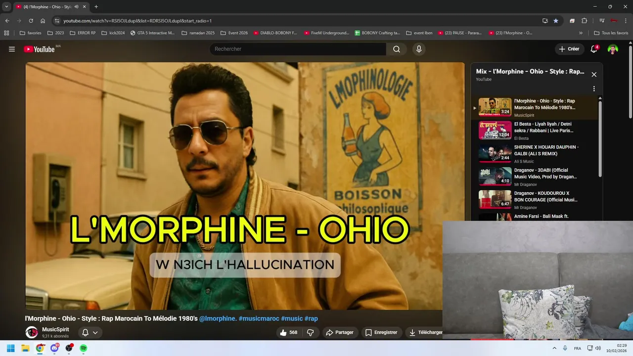The width and height of the screenshot is (633, 356).
Task: Open the Chrome tab search dropdown
Action: pyautogui.click(x=6, y=7)
